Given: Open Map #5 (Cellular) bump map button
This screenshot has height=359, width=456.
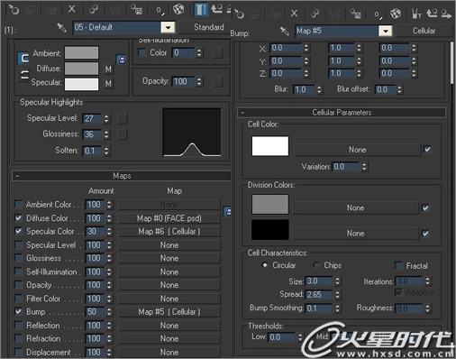Looking at the screenshot, I should [169, 312].
